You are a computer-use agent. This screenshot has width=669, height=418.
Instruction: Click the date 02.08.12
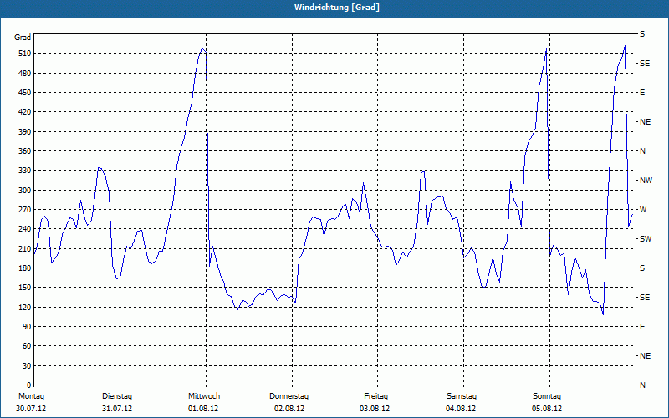pyautogui.click(x=289, y=409)
